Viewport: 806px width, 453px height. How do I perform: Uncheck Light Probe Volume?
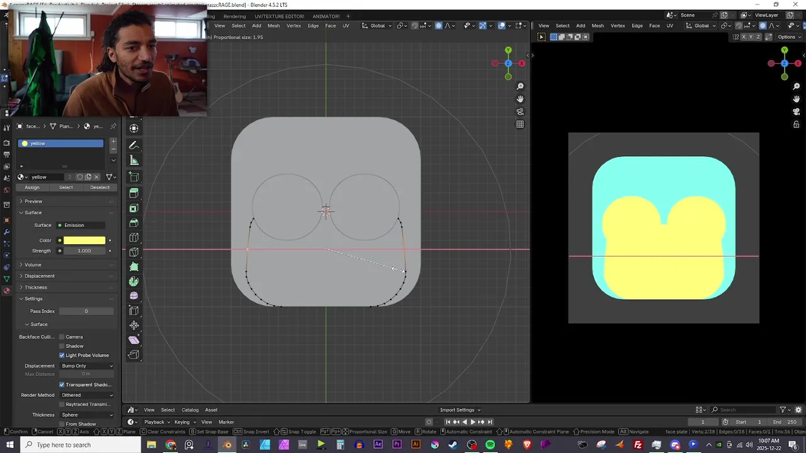point(62,355)
